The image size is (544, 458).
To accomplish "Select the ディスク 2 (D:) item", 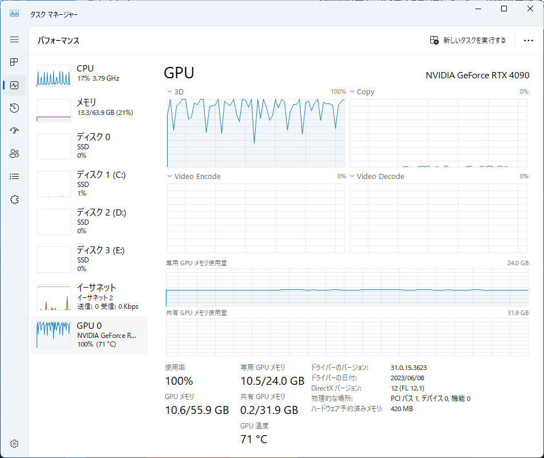I will pos(89,221).
